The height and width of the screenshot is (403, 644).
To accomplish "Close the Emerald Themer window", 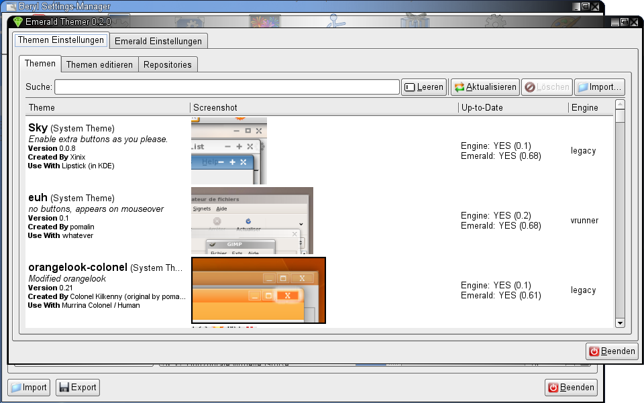I will (634, 22).
